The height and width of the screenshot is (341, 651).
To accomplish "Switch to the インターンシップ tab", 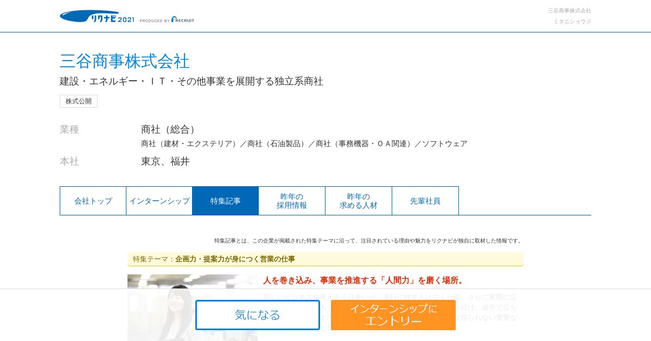I will click(159, 201).
